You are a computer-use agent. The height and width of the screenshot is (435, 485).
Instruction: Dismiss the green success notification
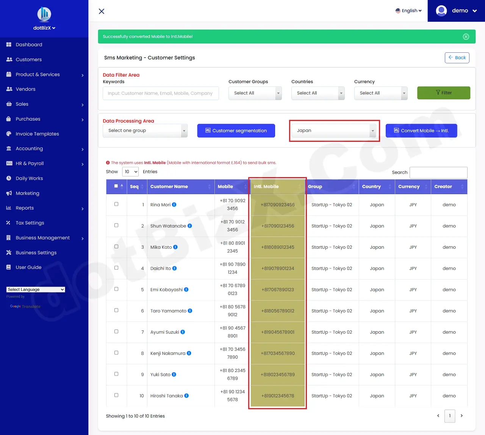466,37
